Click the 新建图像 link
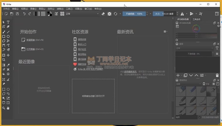 pyautogui.click(x=31, y=40)
